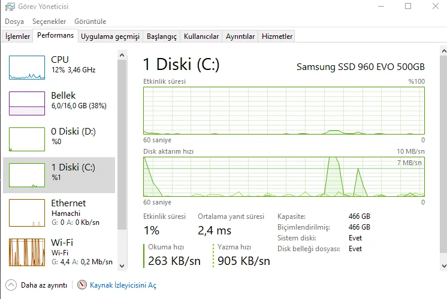Click the Disk aktarım hızı graph

pos(283,176)
